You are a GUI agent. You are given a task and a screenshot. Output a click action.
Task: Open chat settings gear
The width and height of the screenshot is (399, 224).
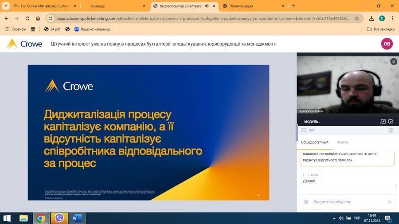[x=391, y=130]
